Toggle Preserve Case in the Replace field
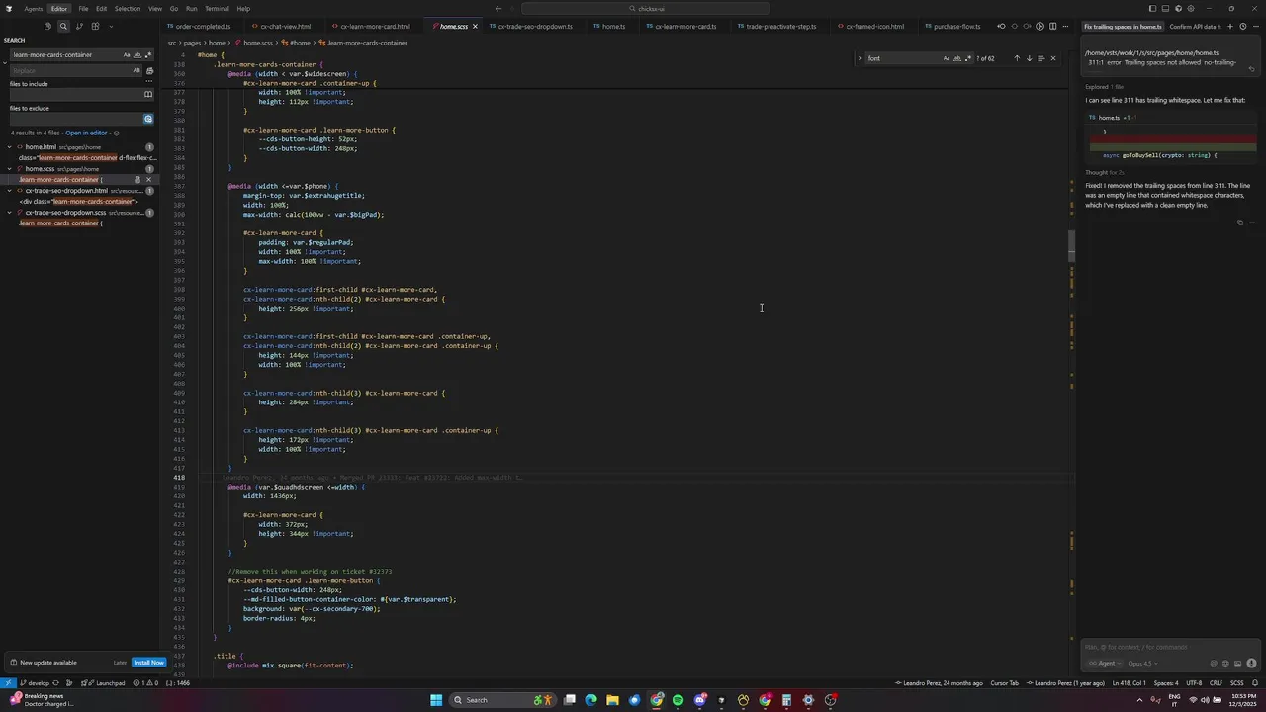This screenshot has width=1266, height=712. click(x=136, y=71)
